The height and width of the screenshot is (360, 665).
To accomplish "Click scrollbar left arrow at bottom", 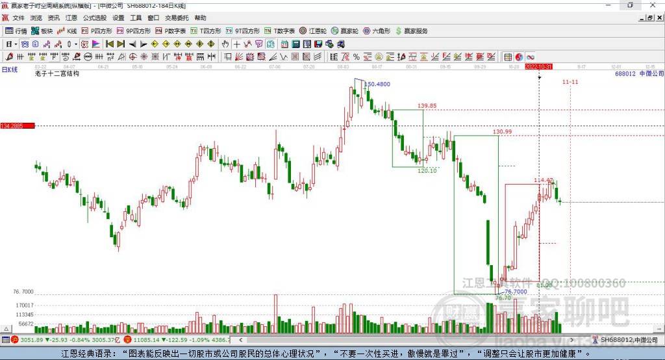I will click(241, 340).
